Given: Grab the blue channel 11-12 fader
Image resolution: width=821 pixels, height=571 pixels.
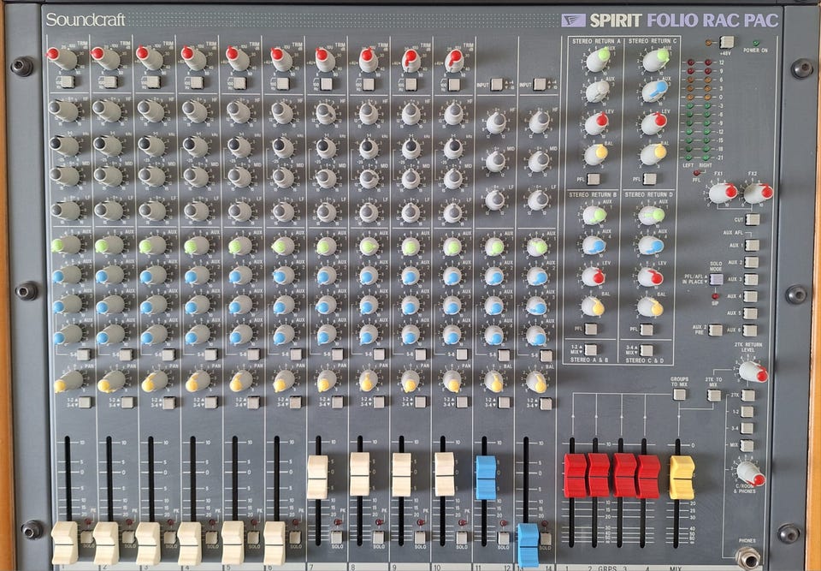Looking at the screenshot, I should 486,478.
